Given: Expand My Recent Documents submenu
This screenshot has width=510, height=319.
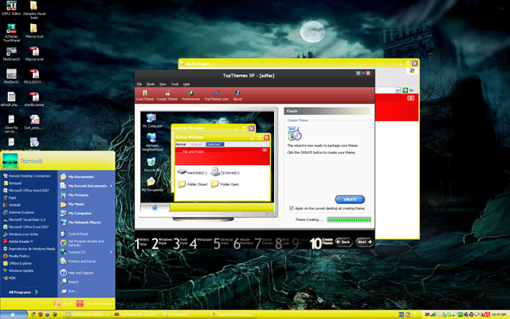Looking at the screenshot, I should tap(87, 186).
